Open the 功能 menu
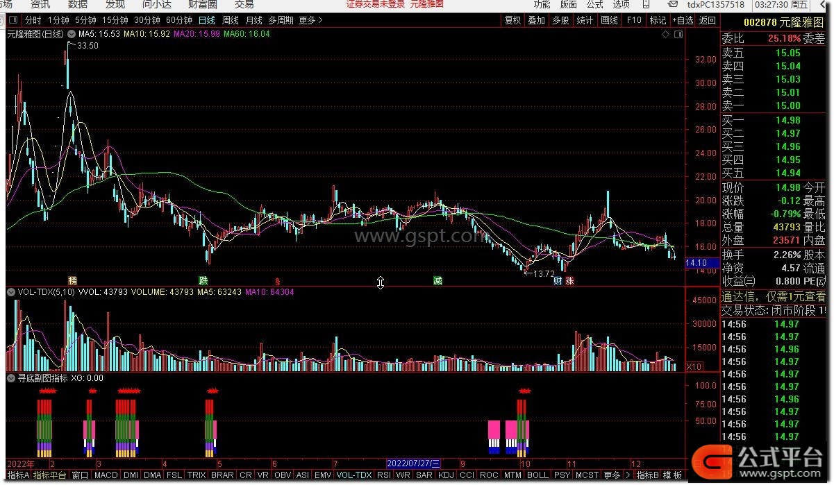Image resolution: width=834 pixels, height=485 pixels. click(542, 4)
